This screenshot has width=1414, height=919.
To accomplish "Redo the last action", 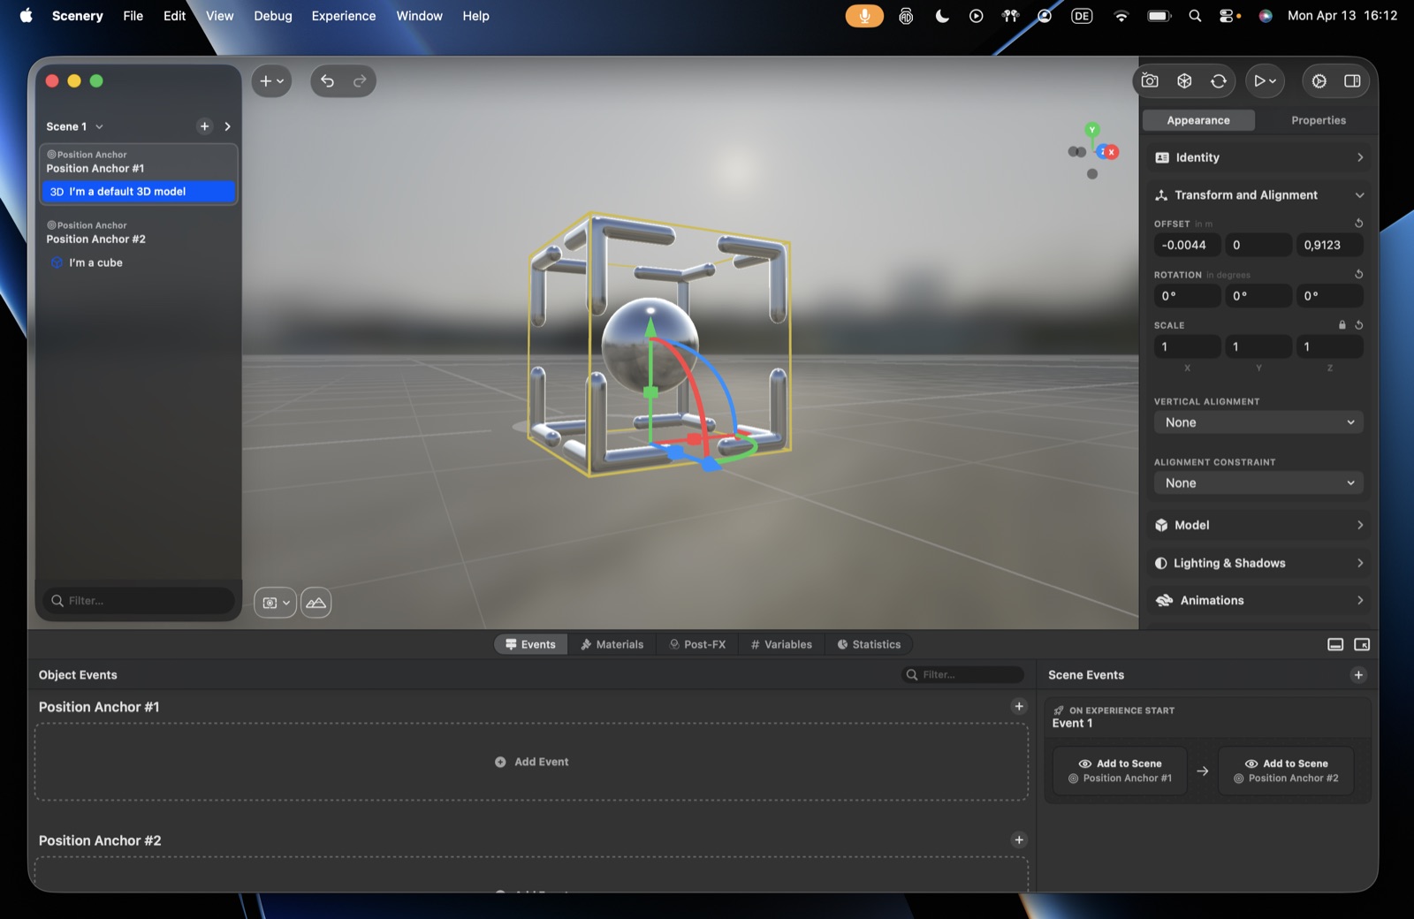I will click(360, 81).
